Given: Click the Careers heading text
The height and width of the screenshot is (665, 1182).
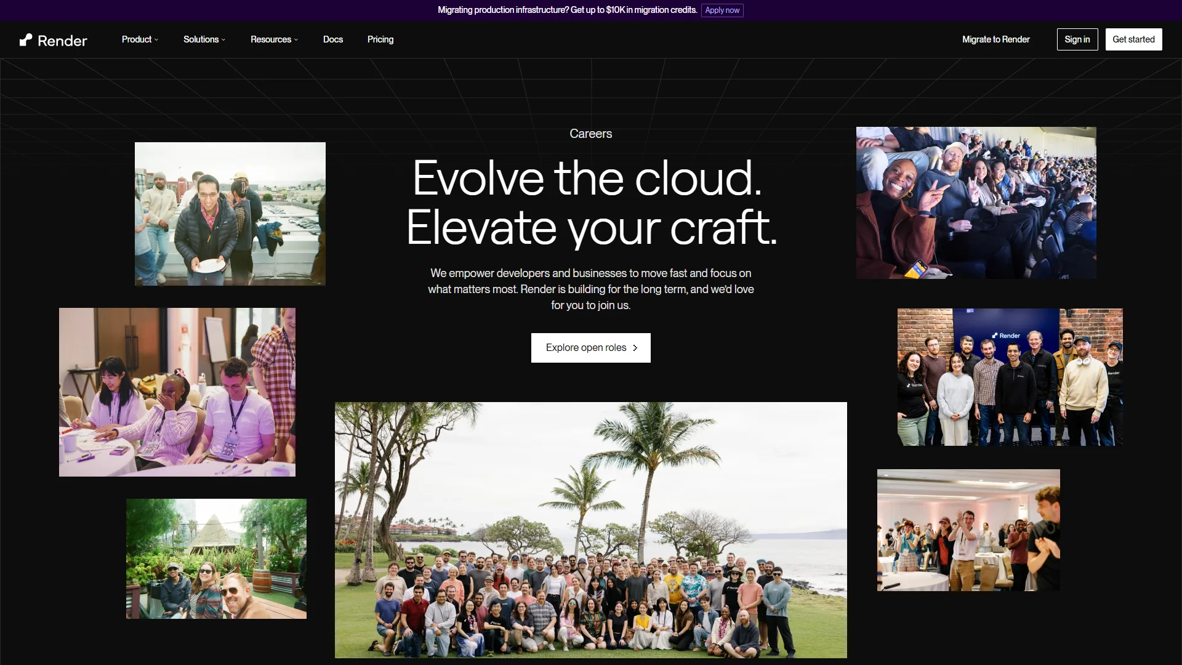Looking at the screenshot, I should click(x=591, y=134).
